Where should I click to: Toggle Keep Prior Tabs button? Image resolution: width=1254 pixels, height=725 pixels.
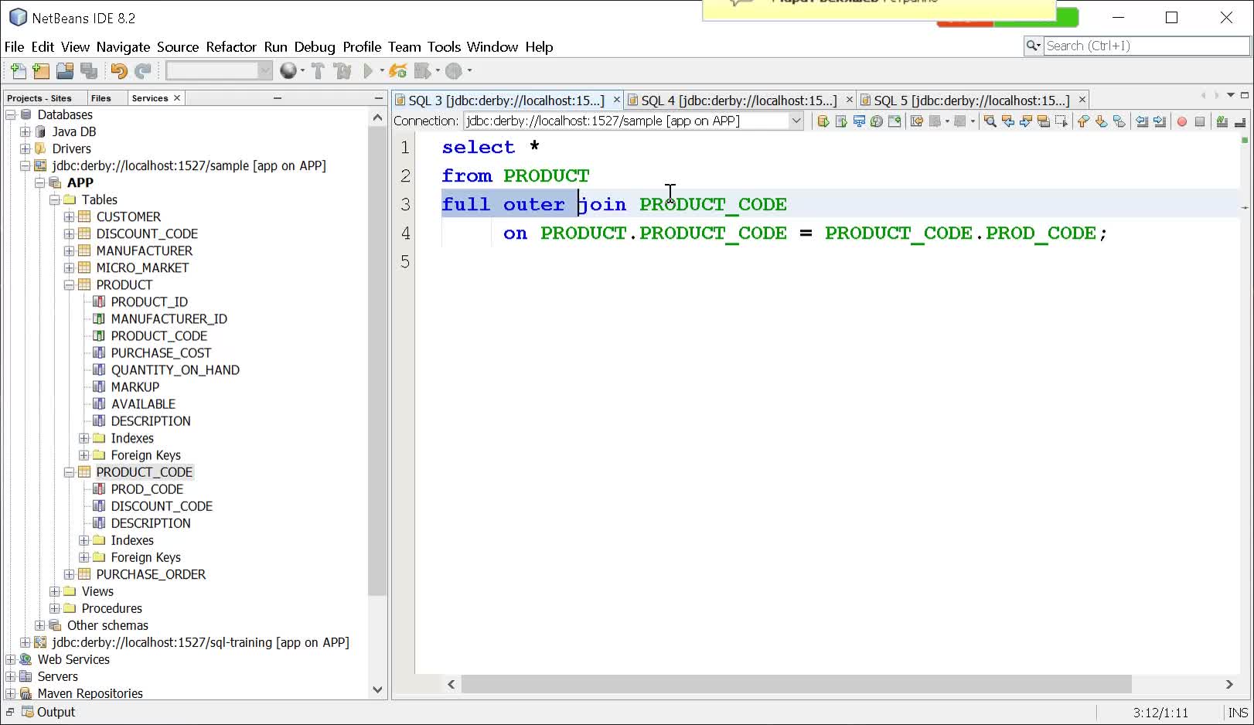(x=894, y=121)
